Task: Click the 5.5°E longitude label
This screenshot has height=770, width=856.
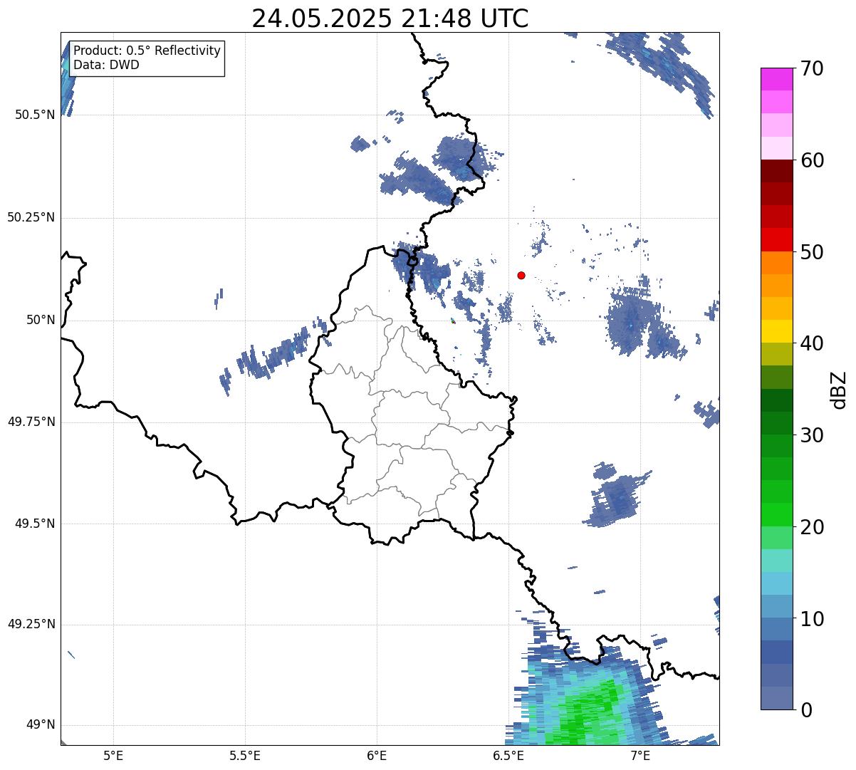Action: pos(245,755)
